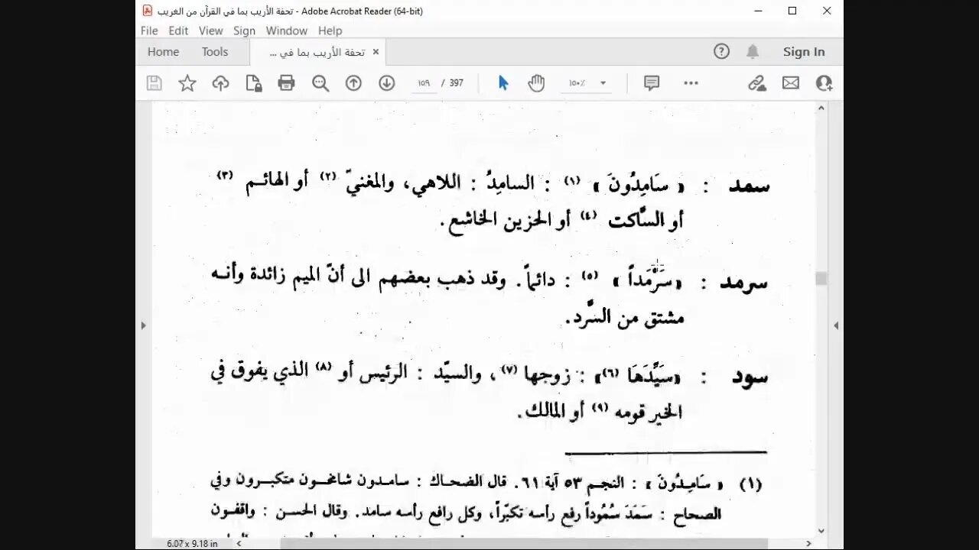This screenshot has width=979, height=550.
Task: Select the arrow Selection tool
Action: click(x=503, y=83)
